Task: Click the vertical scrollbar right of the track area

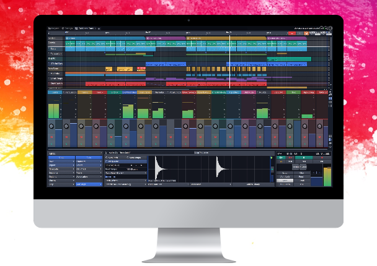Action: coord(331,48)
